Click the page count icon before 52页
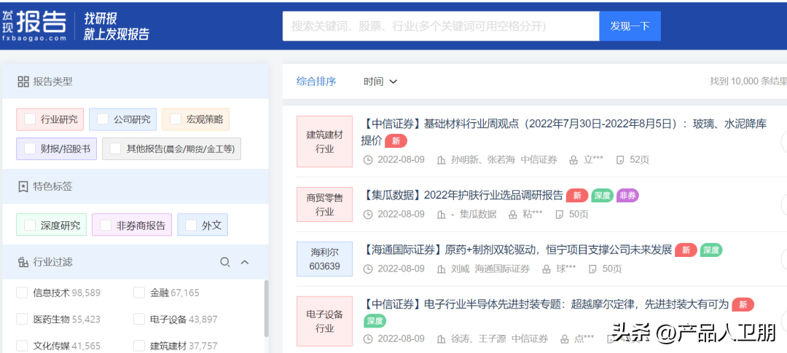Image resolution: width=787 pixels, height=353 pixels. tap(620, 160)
